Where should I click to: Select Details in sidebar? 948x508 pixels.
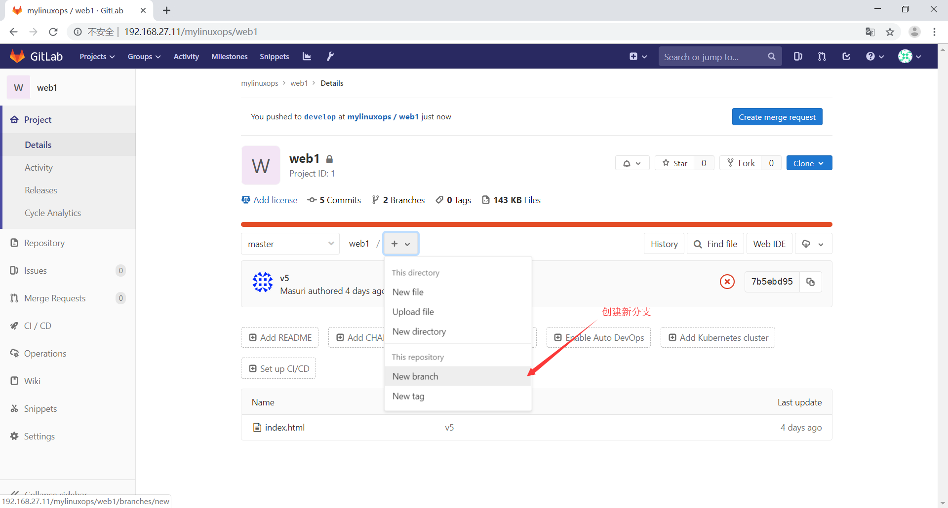(69, 145)
